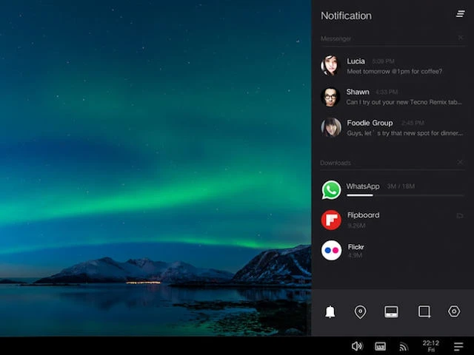
Task: Click the screenshot capture square icon
Action: (424, 312)
